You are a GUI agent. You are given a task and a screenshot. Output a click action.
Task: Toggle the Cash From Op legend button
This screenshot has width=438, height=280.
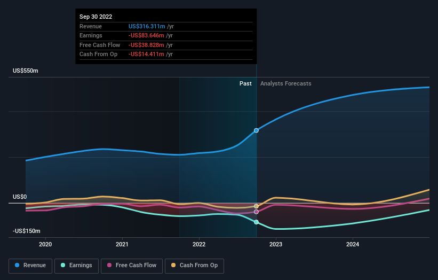click(x=194, y=266)
